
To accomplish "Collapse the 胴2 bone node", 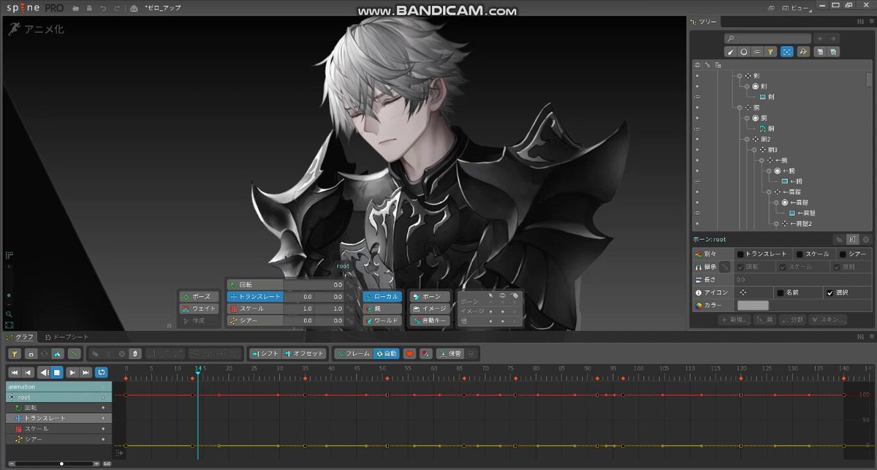I will tap(746, 139).
